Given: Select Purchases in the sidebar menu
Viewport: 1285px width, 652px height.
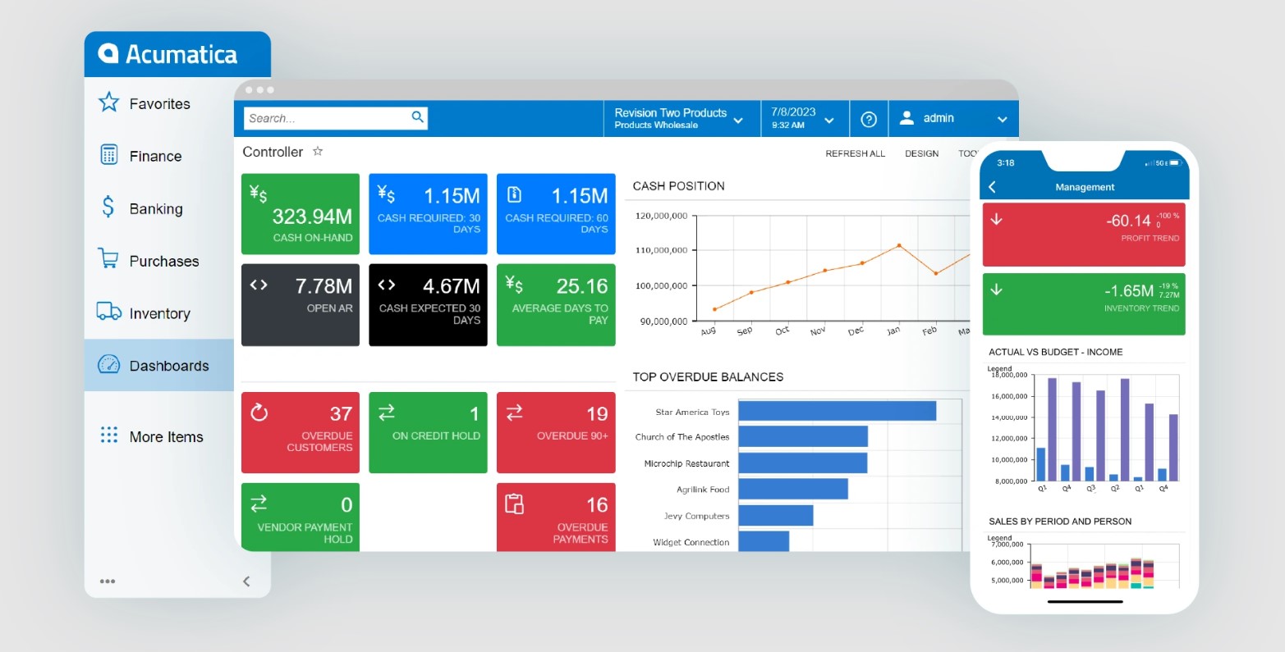Looking at the screenshot, I should click(x=159, y=261).
